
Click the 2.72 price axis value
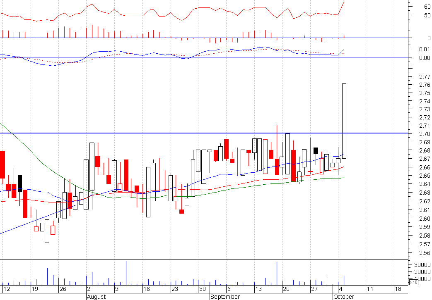(425, 117)
